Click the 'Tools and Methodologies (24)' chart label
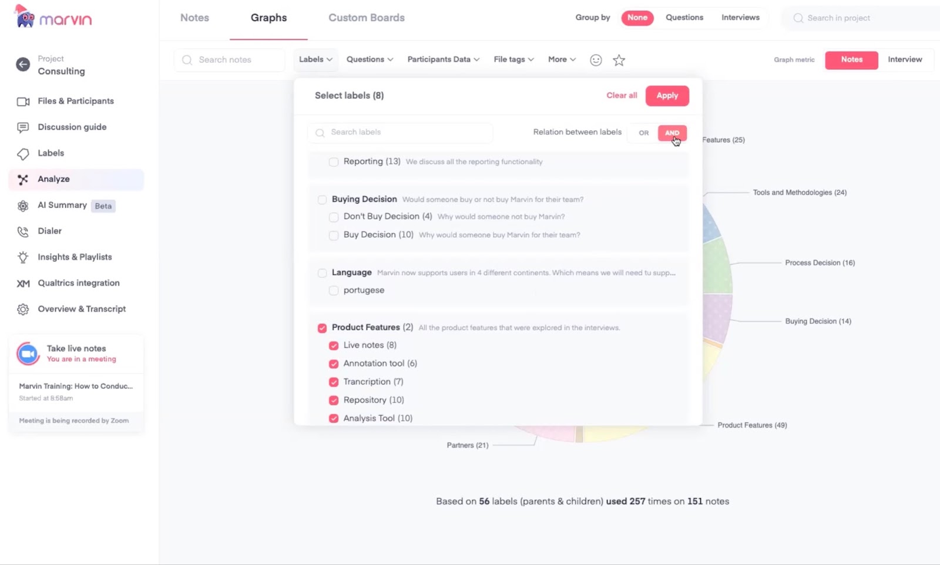Screen dimensions: 940x565 (x=800, y=193)
